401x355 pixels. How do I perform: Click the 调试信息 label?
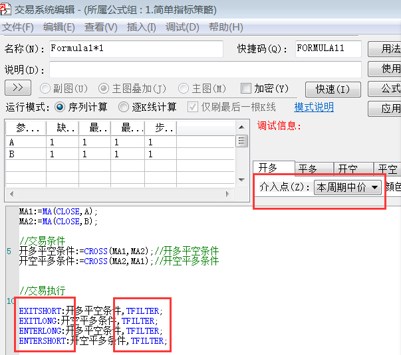click(279, 126)
